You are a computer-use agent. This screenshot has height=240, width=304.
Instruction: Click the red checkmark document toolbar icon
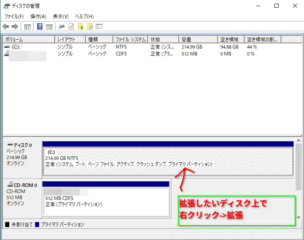(x=71, y=27)
